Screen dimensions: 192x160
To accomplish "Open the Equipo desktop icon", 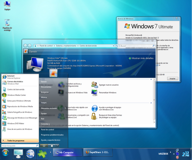I will (x=7, y=5).
